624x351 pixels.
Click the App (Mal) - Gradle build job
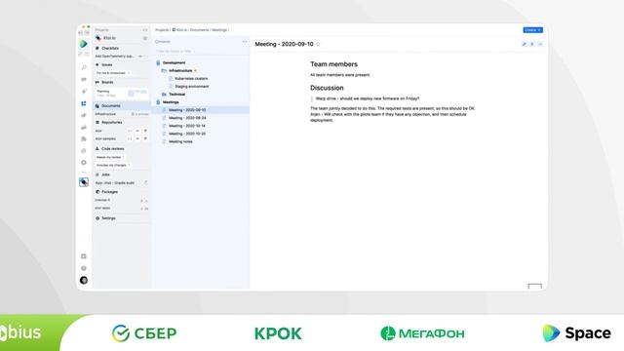click(115, 183)
